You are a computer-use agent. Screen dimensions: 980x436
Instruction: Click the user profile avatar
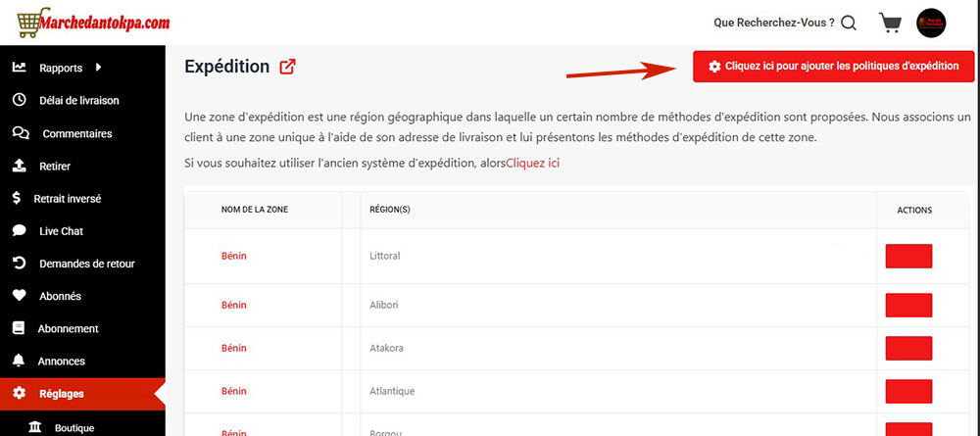[930, 24]
